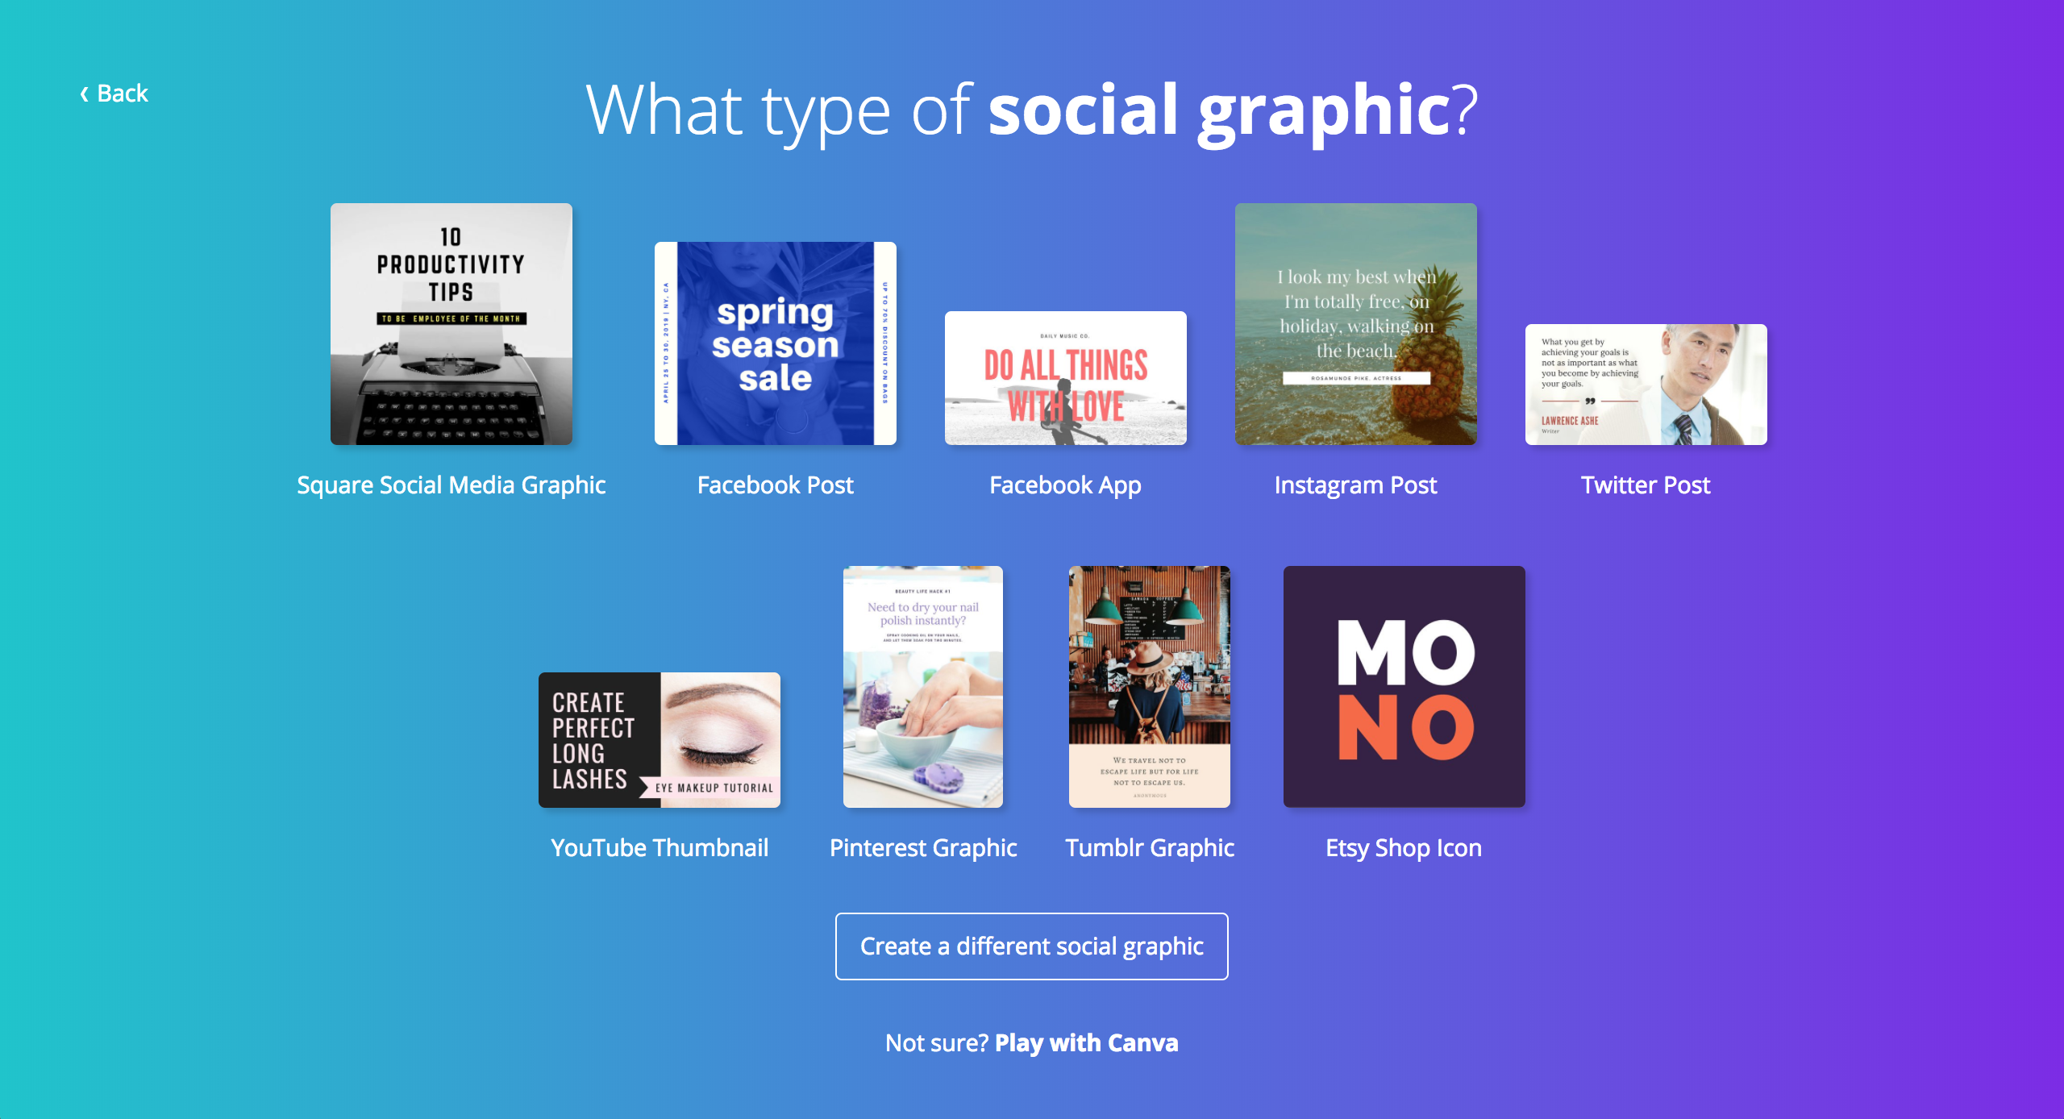Pick the nail polish Pinterest thumbnail
This screenshot has height=1119, width=2064.
click(x=923, y=687)
